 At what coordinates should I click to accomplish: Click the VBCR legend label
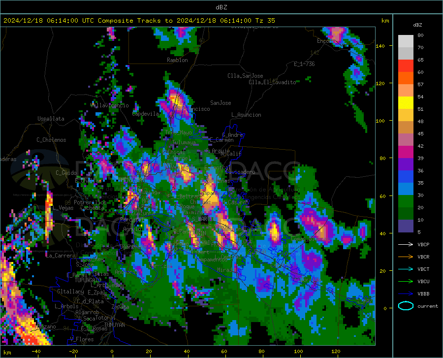(x=423, y=257)
